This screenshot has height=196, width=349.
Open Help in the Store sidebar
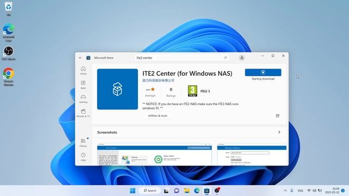click(83, 157)
